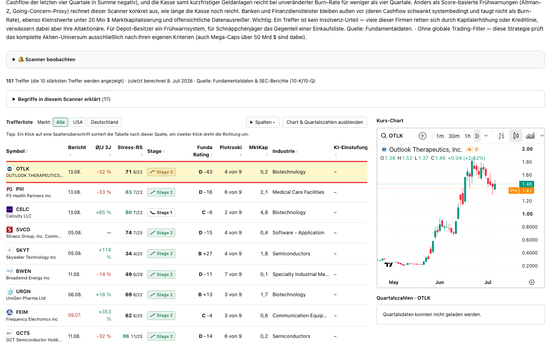The width and height of the screenshot is (551, 344).
Task: Select the BWEN ticker symbol
Action: pos(23,271)
